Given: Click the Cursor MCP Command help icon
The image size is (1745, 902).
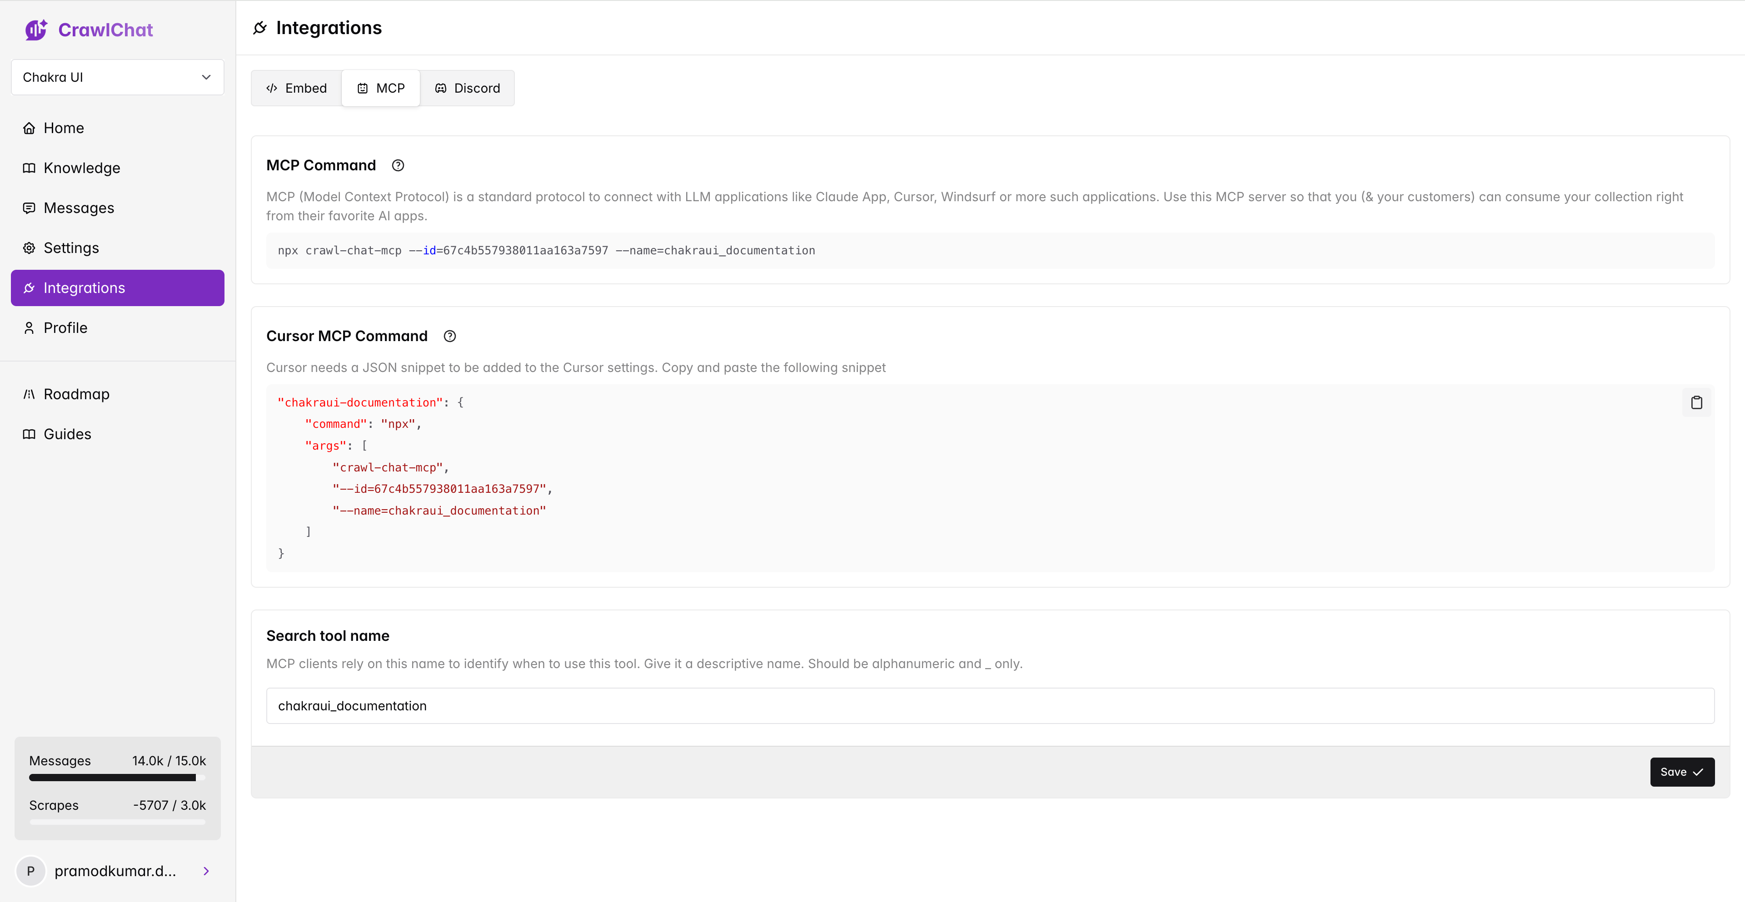Looking at the screenshot, I should [450, 336].
